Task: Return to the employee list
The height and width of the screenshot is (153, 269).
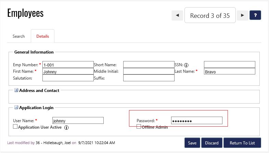Action: pos(242,143)
